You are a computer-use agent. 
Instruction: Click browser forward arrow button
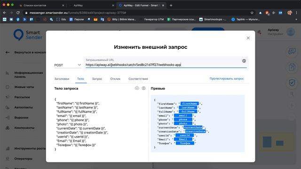[11, 13]
